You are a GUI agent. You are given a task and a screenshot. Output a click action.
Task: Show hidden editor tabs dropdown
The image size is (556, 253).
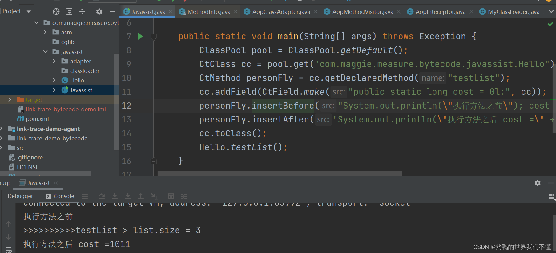(x=551, y=12)
